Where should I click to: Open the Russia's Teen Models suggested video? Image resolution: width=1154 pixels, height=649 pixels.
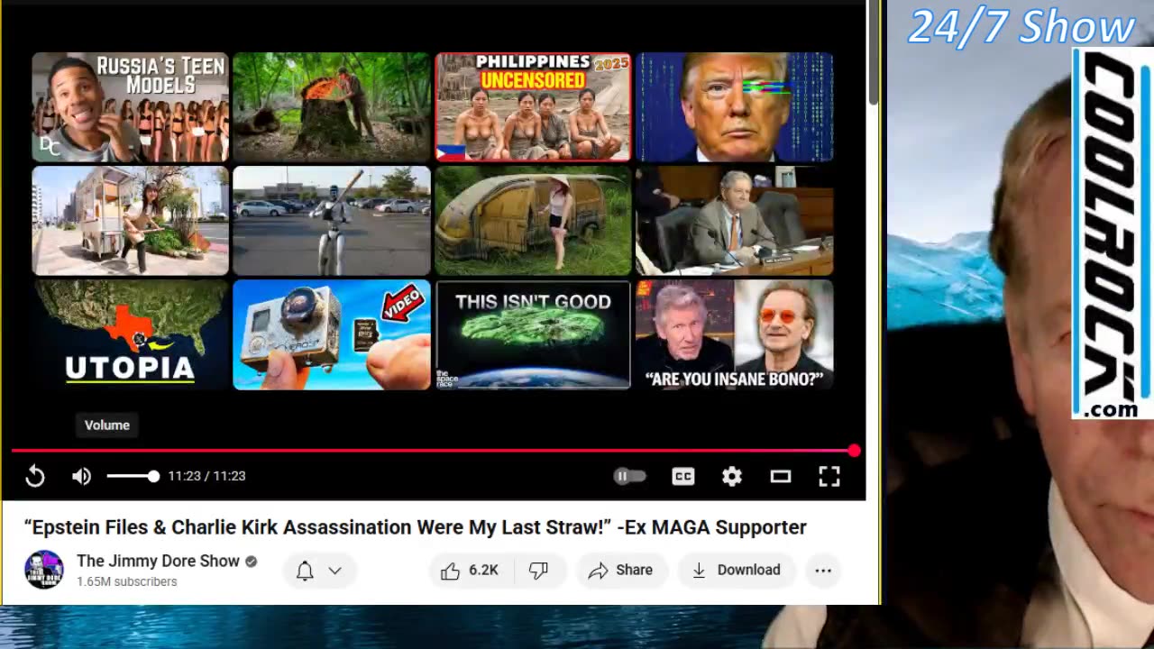pyautogui.click(x=131, y=106)
